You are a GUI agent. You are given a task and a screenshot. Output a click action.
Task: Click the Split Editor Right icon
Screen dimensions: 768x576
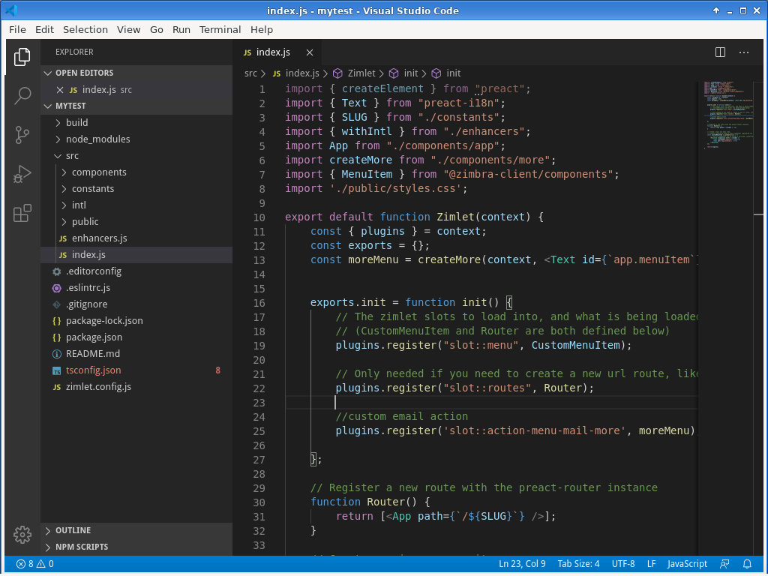tap(720, 52)
